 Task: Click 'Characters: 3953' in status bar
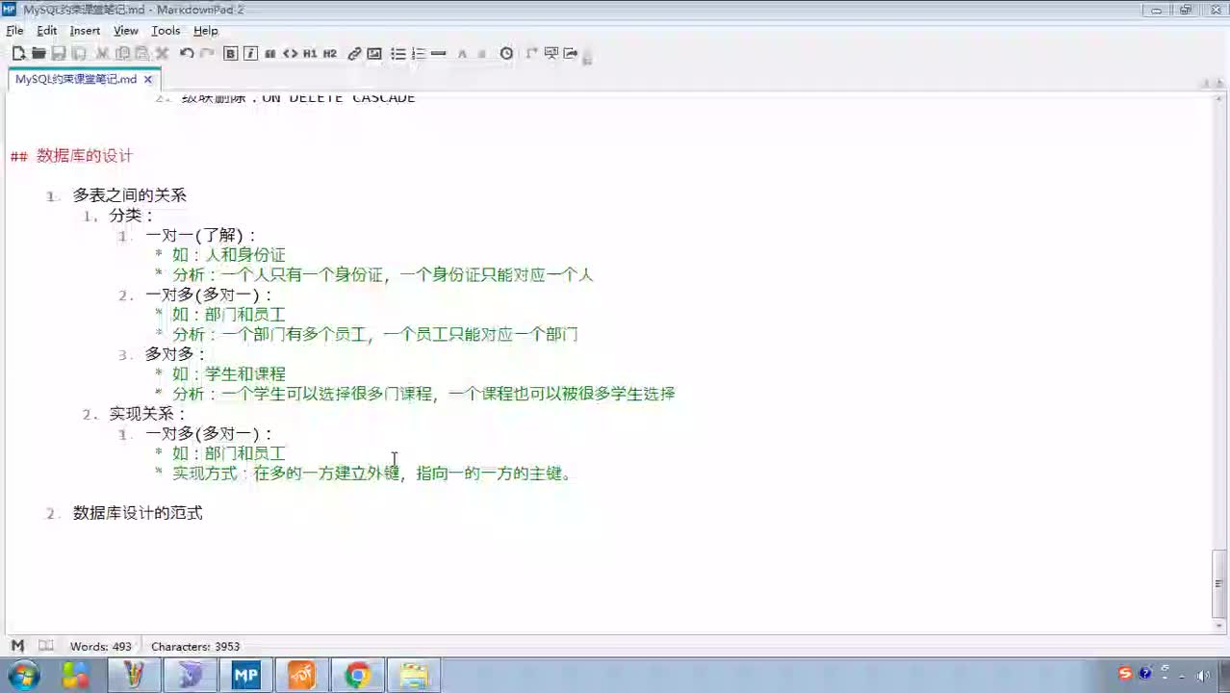coord(195,647)
